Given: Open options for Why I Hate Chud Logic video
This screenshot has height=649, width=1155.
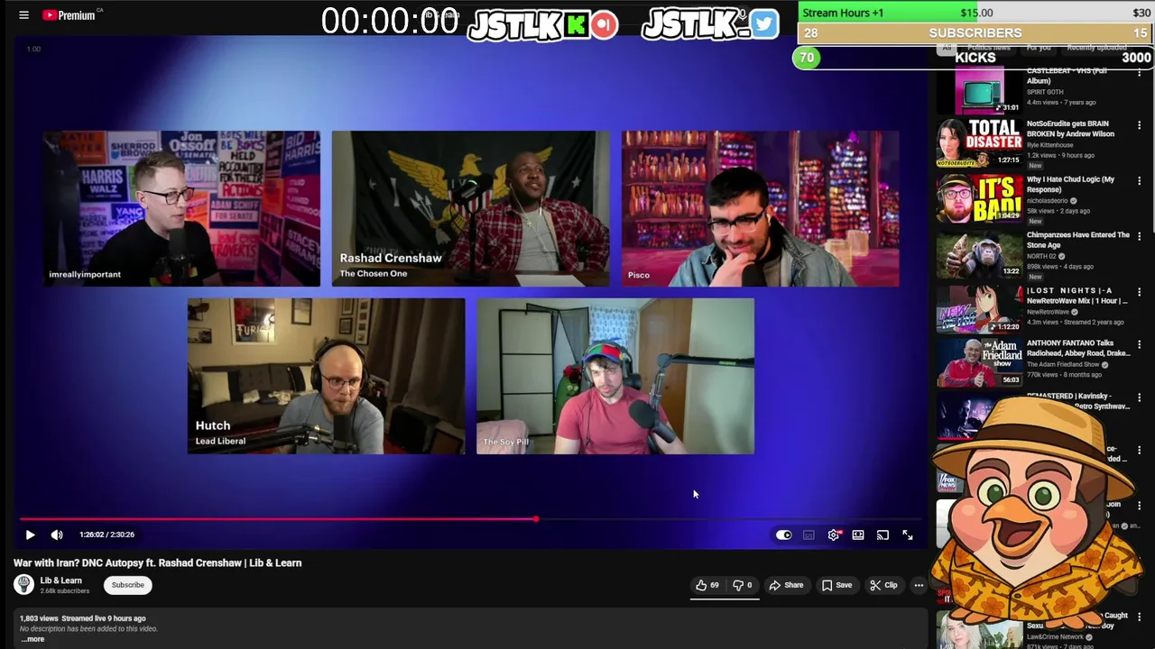Looking at the screenshot, I should pyautogui.click(x=1139, y=181).
